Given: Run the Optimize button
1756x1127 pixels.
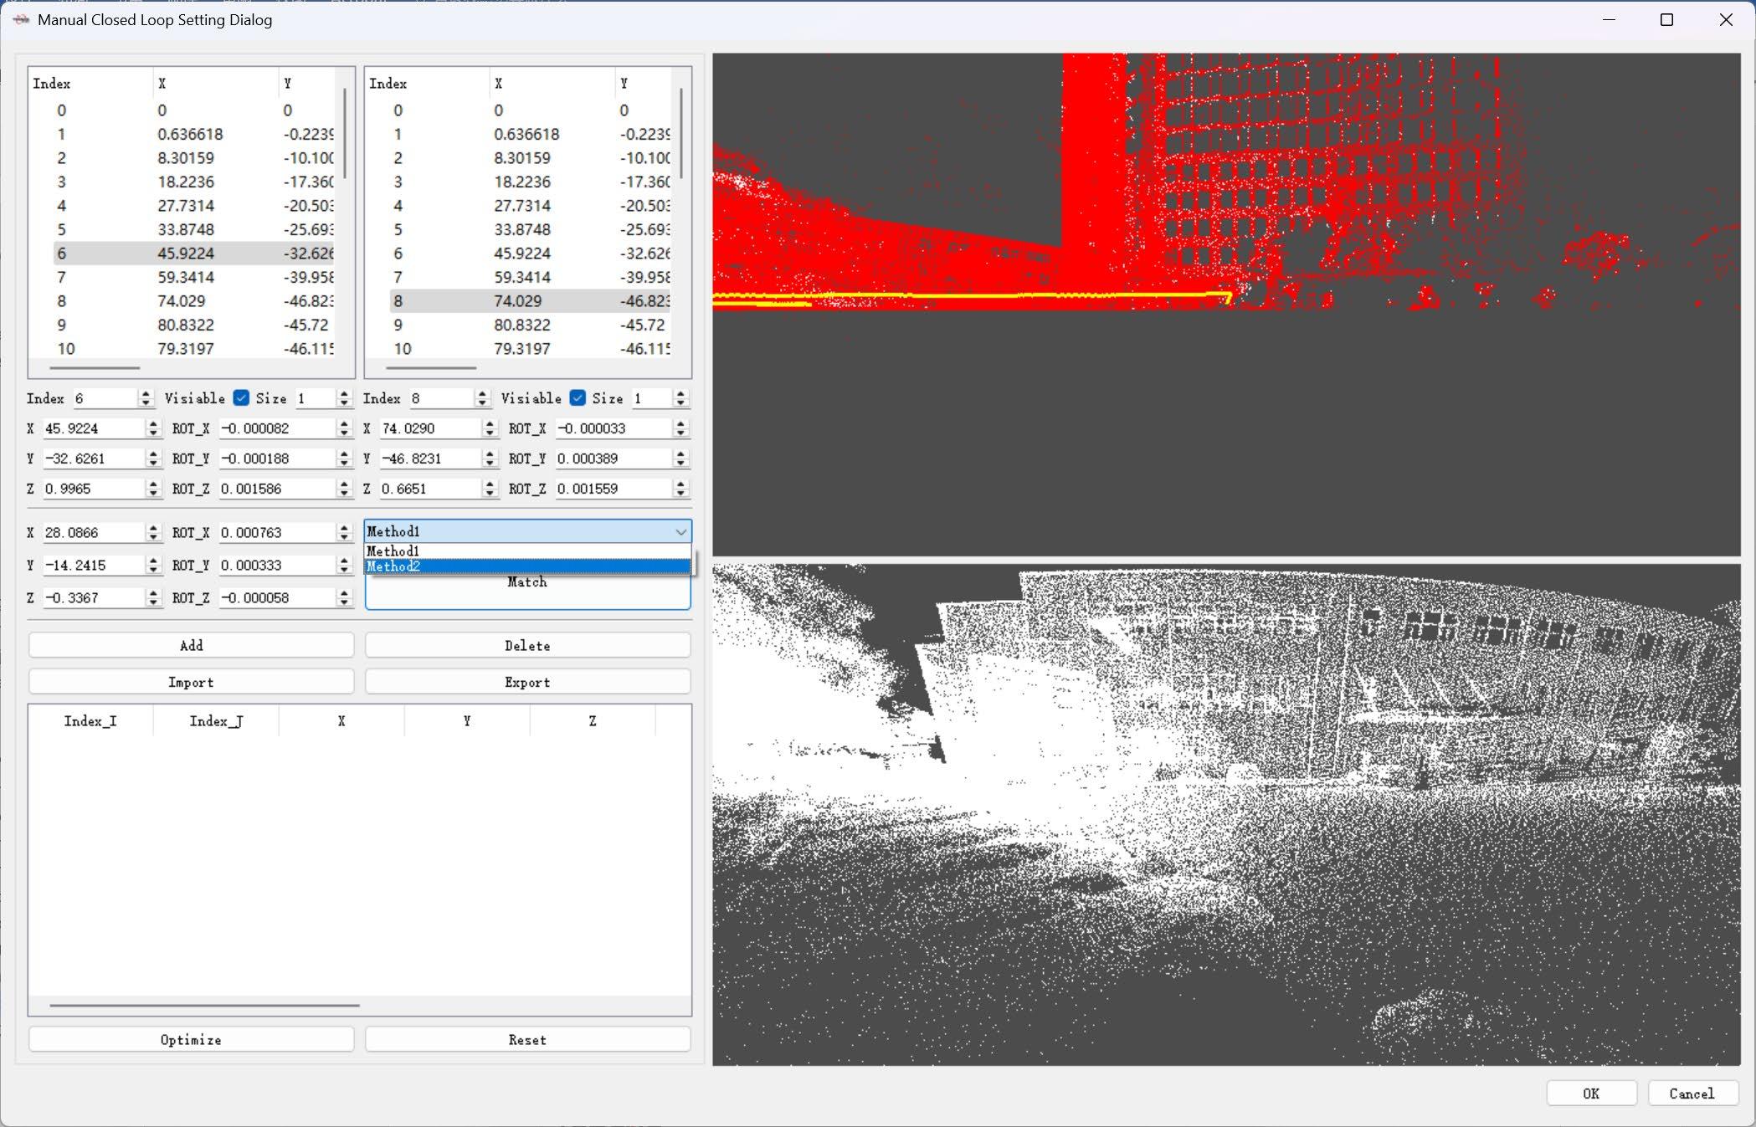Looking at the screenshot, I should (191, 1039).
